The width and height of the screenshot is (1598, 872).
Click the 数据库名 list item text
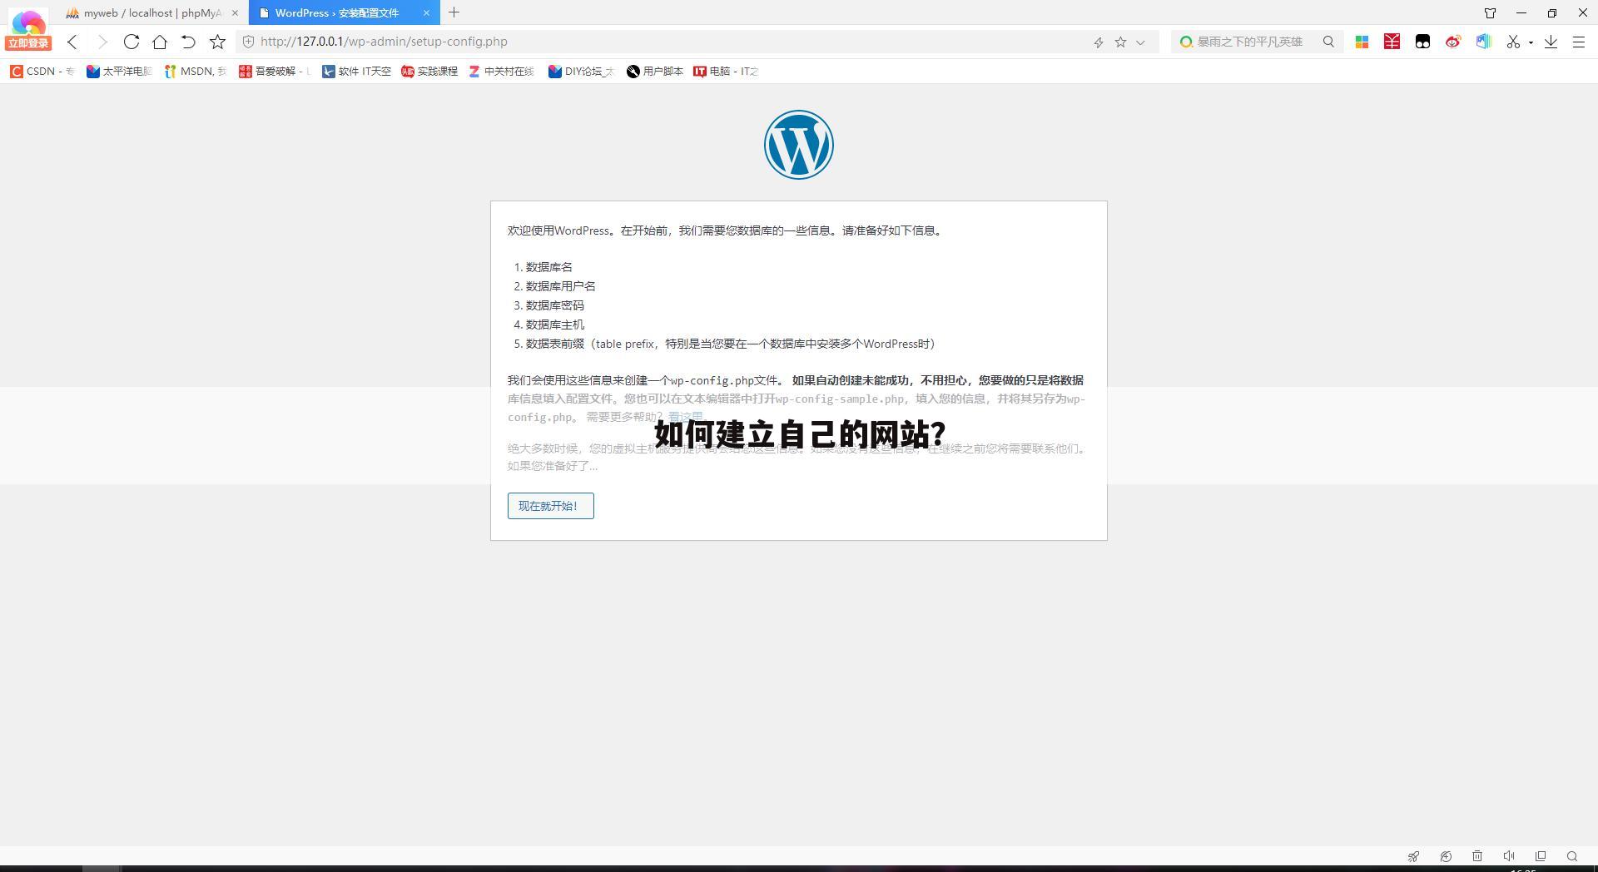[549, 267]
